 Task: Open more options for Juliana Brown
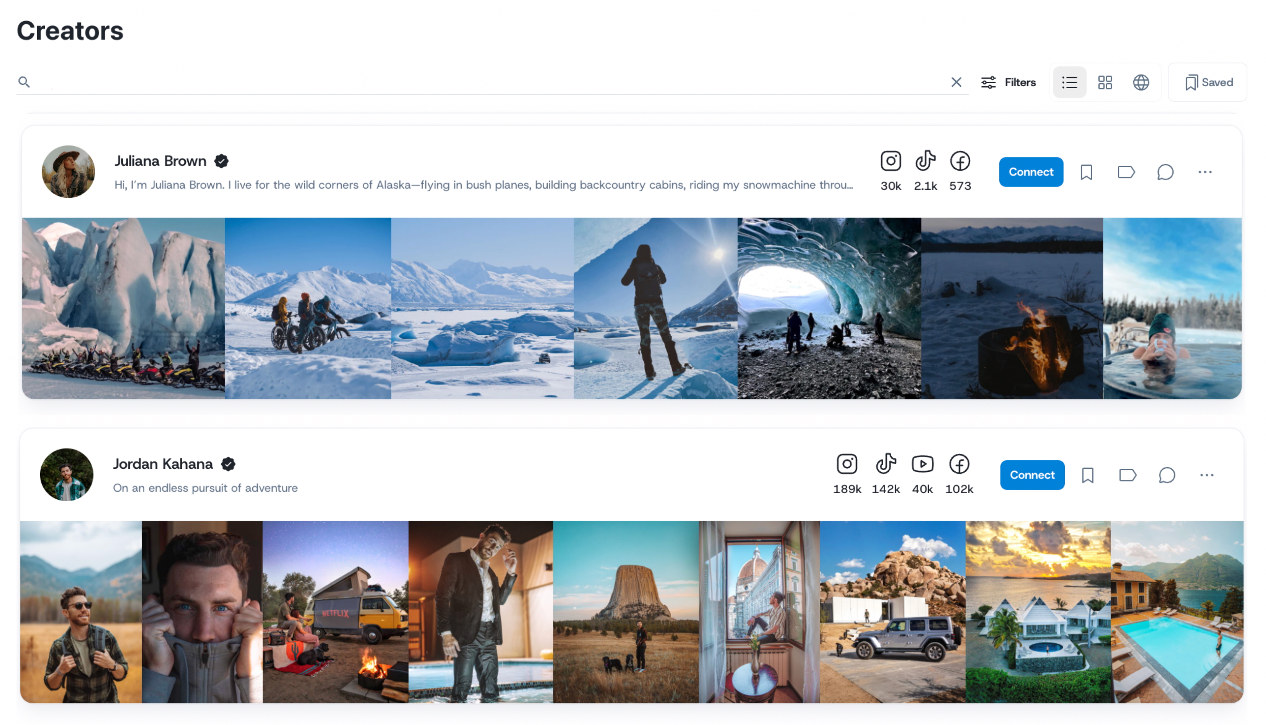[1204, 172]
